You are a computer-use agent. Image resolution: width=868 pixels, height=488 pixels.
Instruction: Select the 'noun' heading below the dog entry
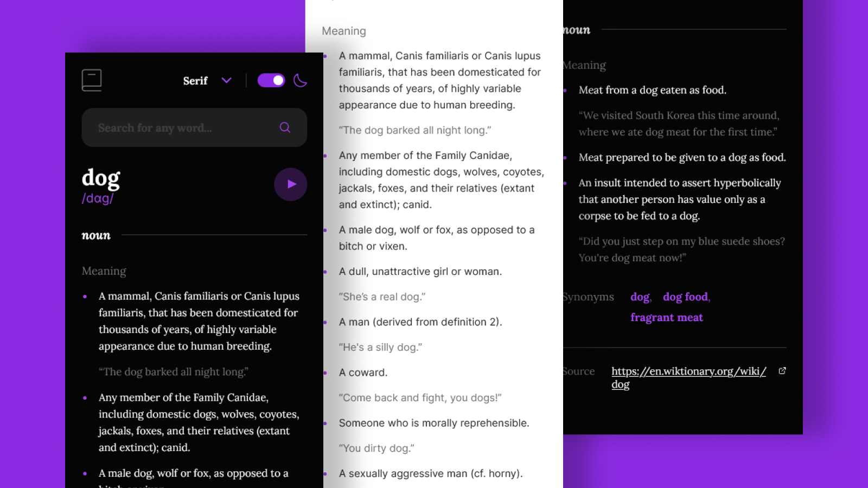click(x=96, y=235)
